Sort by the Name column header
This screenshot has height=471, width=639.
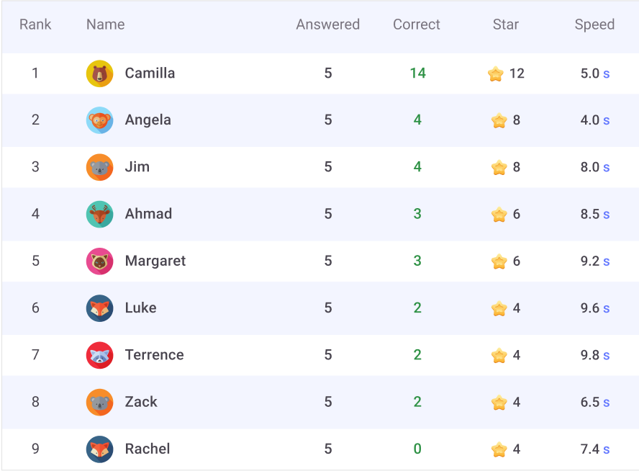pyautogui.click(x=106, y=24)
